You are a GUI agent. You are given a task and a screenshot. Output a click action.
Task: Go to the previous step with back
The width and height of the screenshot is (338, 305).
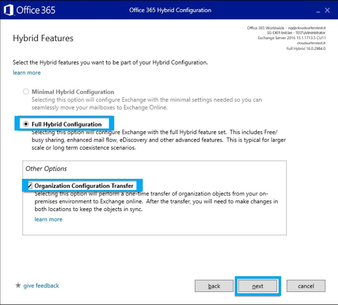pos(214,286)
